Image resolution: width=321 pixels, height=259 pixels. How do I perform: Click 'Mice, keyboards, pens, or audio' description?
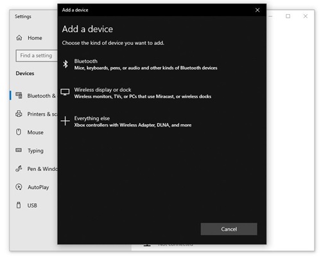point(146,68)
